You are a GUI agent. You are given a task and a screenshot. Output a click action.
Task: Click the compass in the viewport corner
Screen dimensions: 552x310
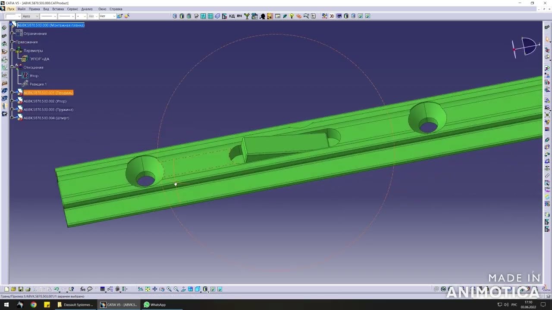526,46
